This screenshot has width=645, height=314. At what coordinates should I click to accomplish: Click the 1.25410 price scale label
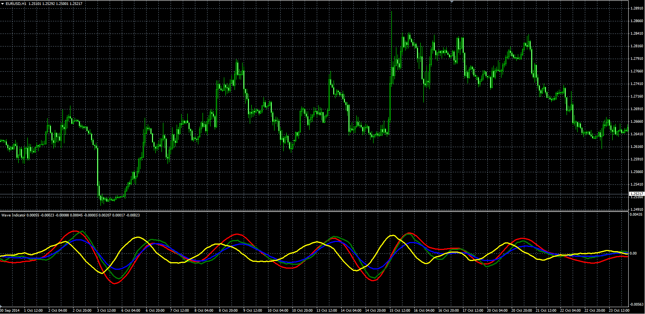click(x=637, y=184)
